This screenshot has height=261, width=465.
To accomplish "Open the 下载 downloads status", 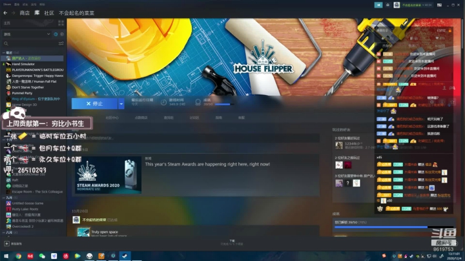I will tap(232, 242).
